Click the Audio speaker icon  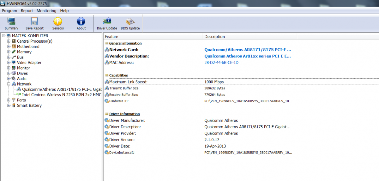click(14, 79)
